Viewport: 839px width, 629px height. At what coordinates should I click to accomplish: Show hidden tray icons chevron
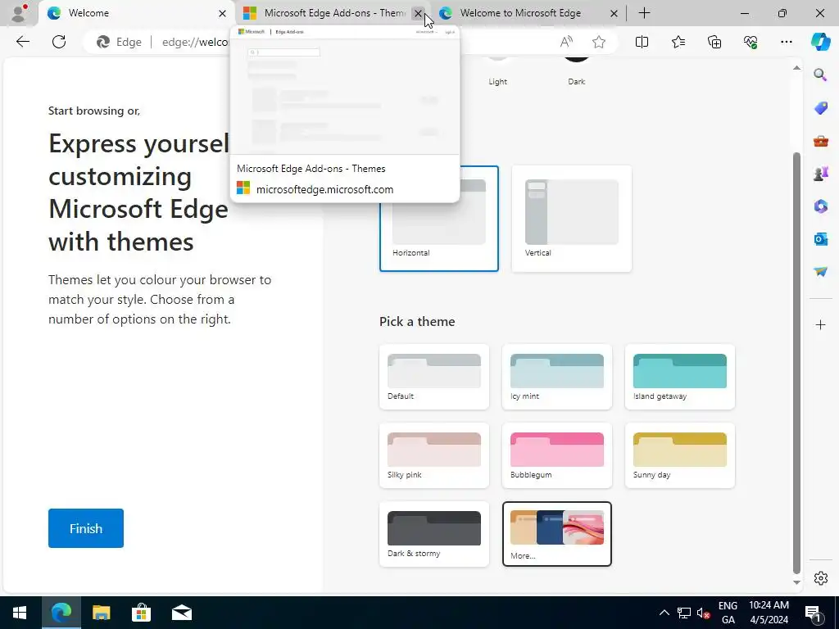tap(664, 613)
